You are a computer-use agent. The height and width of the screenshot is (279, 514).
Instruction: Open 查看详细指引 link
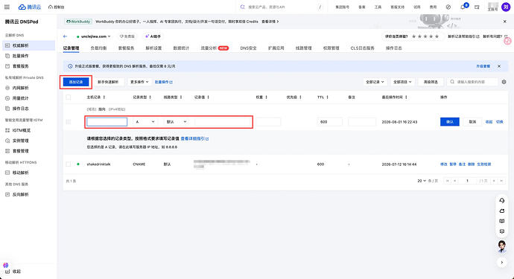[x=194, y=139]
